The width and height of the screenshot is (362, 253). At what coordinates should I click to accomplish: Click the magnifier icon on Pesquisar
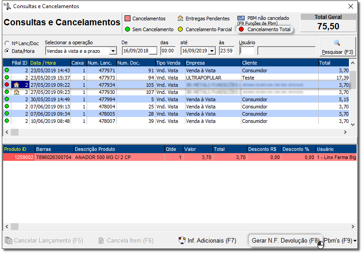[337, 42]
